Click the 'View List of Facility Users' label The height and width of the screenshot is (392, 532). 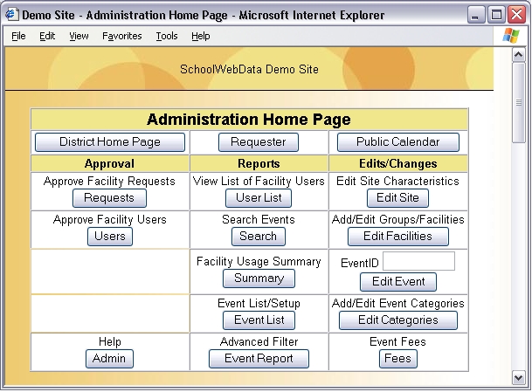259,182
